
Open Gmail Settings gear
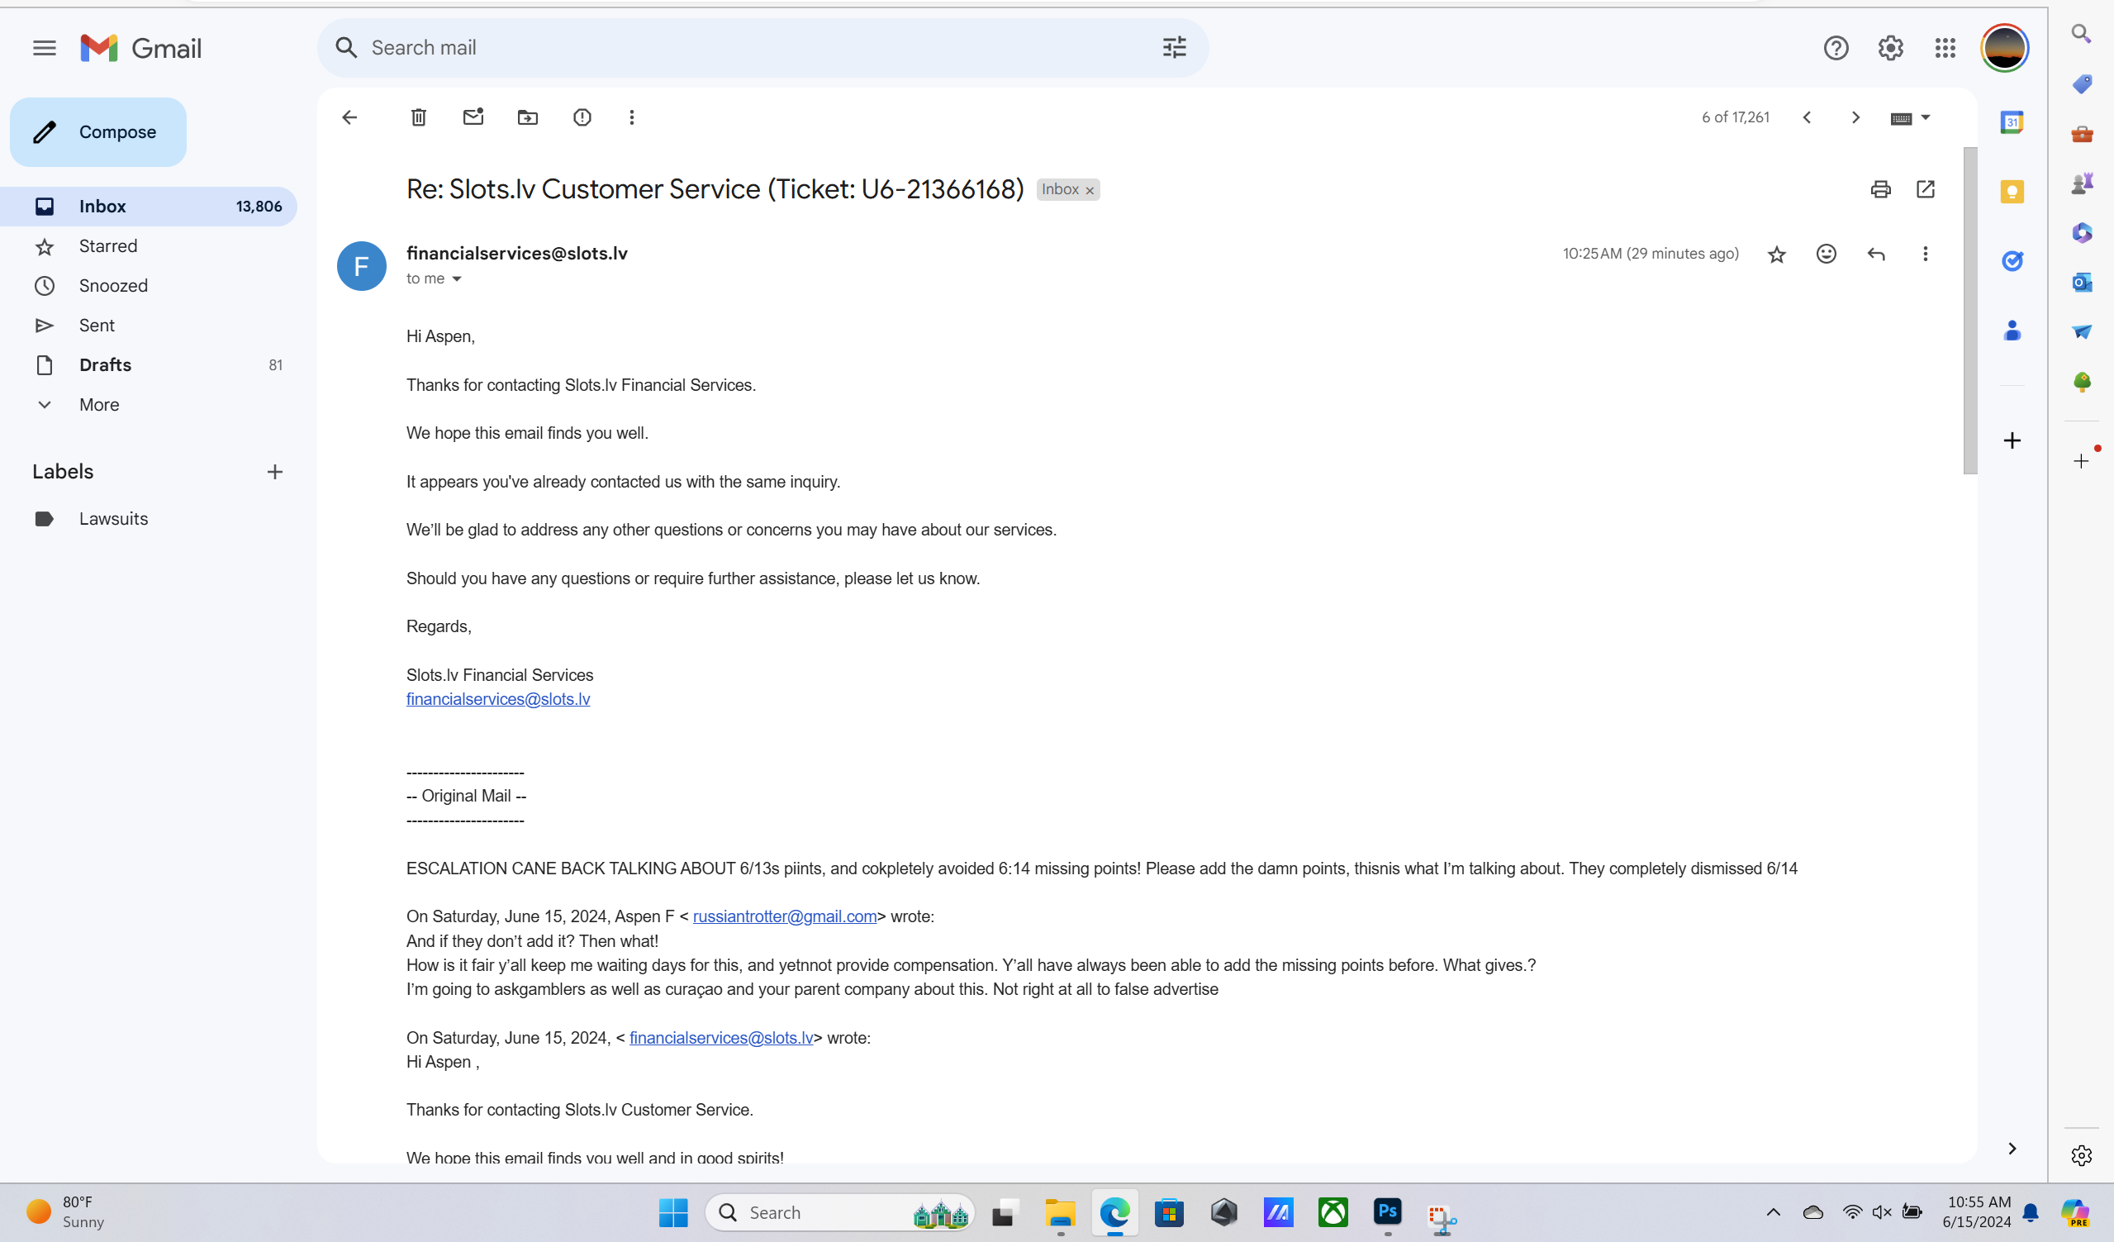pos(1890,48)
